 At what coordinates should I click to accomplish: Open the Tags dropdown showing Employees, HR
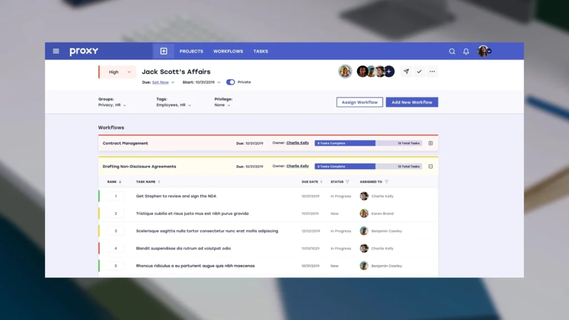click(x=174, y=105)
